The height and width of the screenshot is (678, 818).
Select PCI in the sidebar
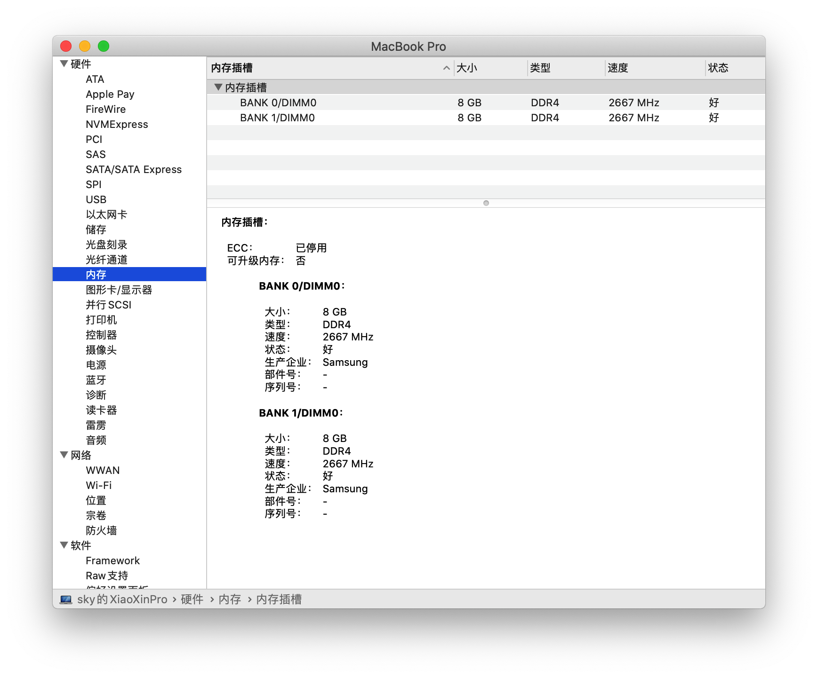pyautogui.click(x=94, y=139)
